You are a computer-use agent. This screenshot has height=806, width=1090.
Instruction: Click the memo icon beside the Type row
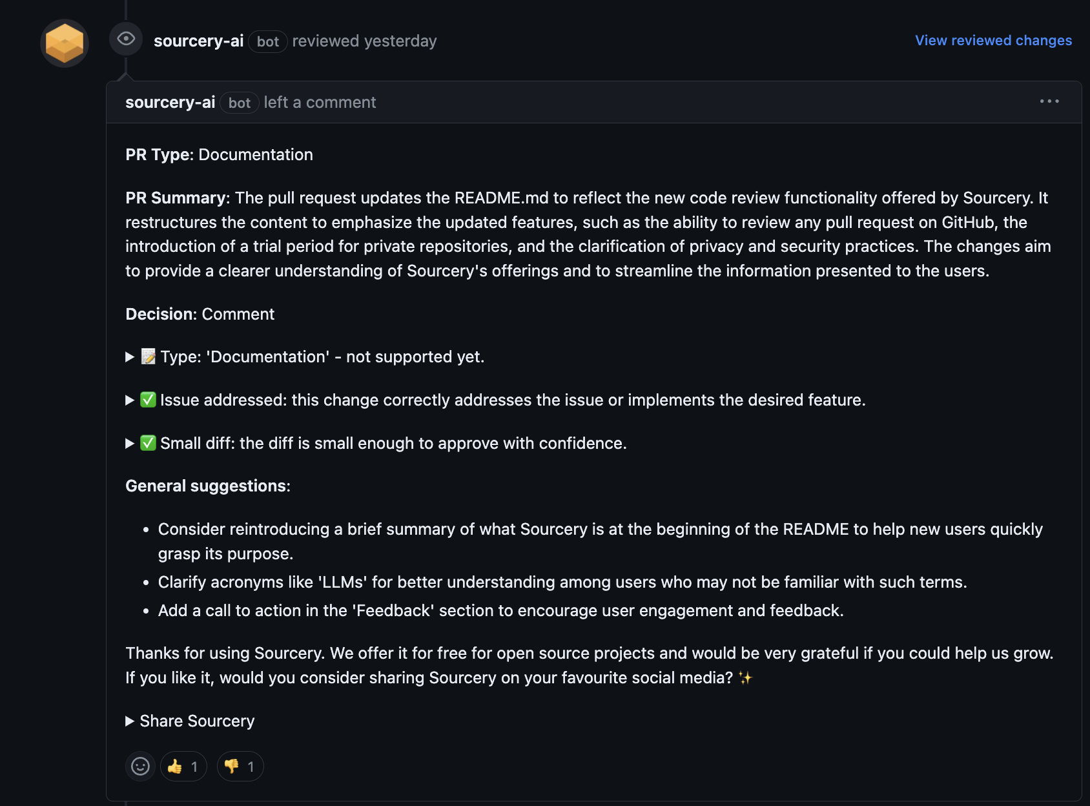pos(147,356)
